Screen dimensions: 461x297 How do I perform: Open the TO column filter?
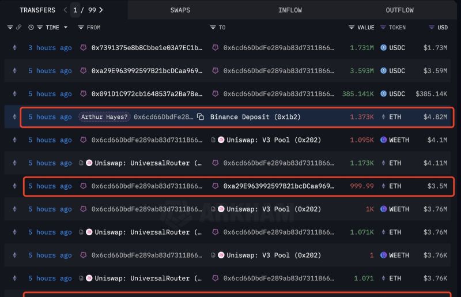213,27
